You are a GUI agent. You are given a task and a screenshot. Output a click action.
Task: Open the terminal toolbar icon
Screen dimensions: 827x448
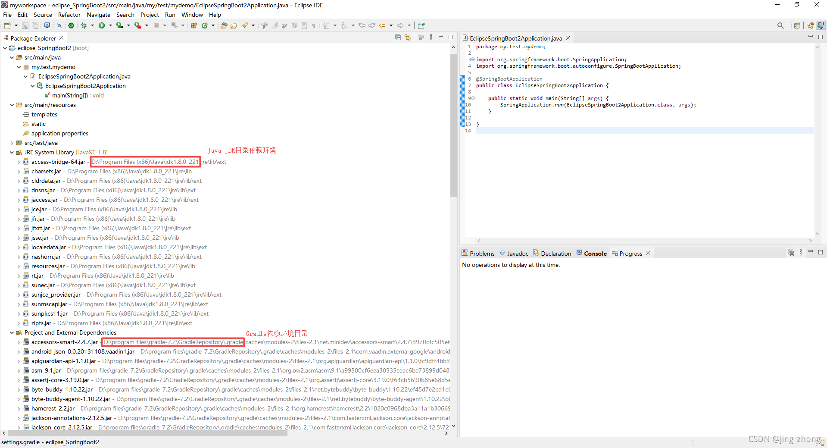tap(47, 25)
